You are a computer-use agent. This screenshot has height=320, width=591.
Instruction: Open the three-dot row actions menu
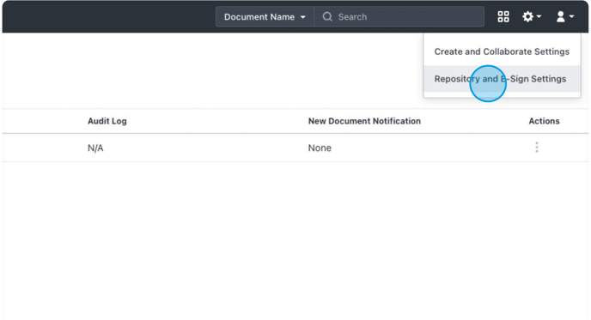tap(537, 148)
